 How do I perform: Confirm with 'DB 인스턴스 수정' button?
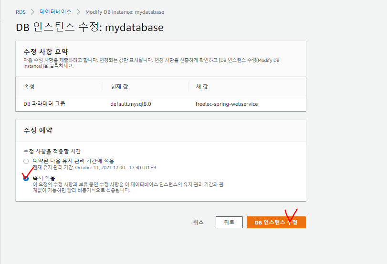pos(276,223)
